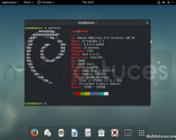Click the Resolution value '1024x768'
176x140 pixels.
tap(96, 58)
